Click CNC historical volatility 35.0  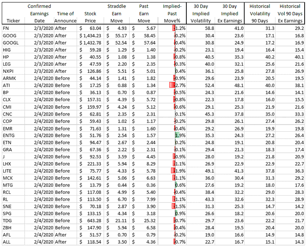click(x=260, y=114)
